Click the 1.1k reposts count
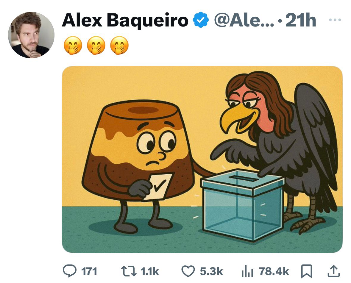This screenshot has width=351, height=283. coord(149,271)
